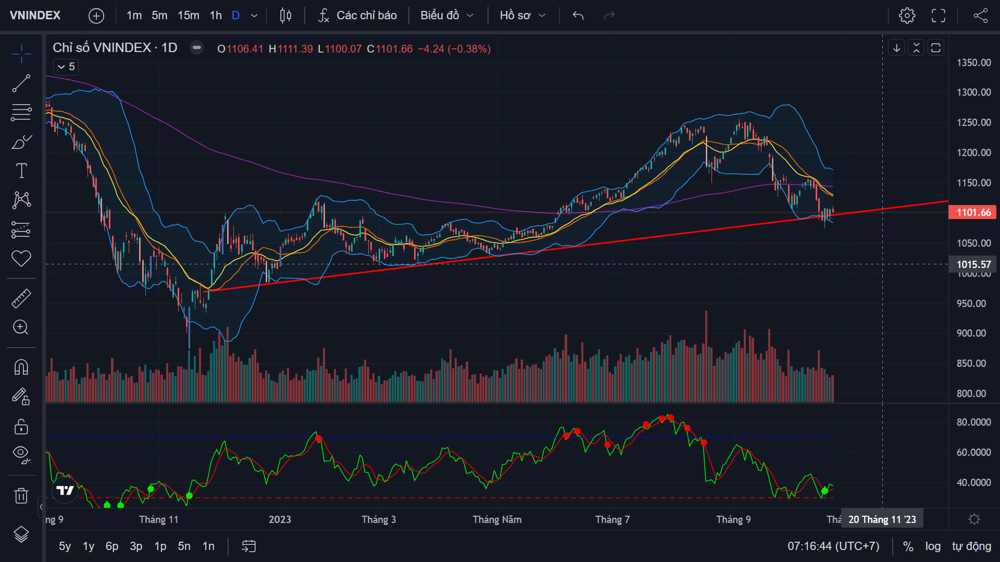Toggle log scale on price axis

click(x=933, y=546)
